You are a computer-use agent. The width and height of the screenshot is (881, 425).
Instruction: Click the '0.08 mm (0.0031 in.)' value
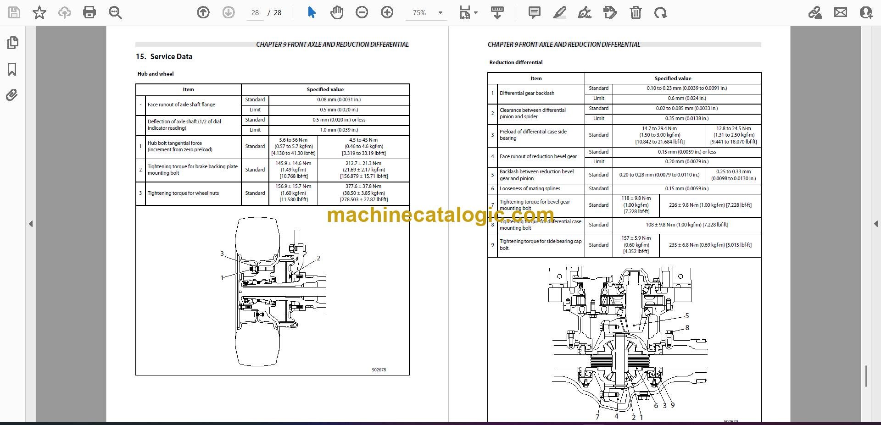(339, 99)
